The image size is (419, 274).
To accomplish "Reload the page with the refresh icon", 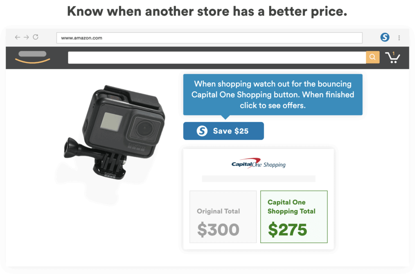I will click(36, 37).
